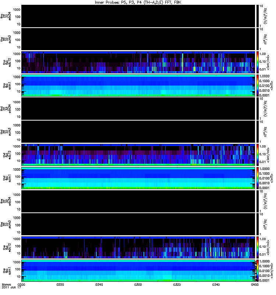Click the 'tha fbk scm1' y-axis panel label
This screenshot has width=276, height=295.
7,86
